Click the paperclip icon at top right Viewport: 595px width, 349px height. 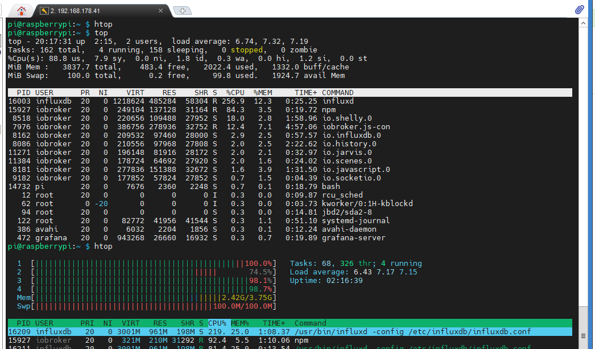click(580, 10)
